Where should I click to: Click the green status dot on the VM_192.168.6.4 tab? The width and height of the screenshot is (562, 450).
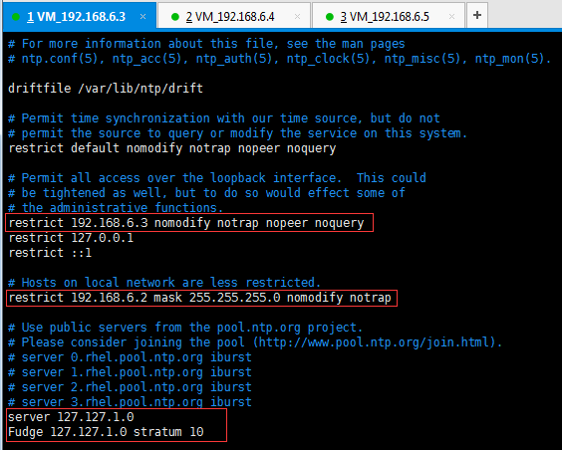(x=175, y=17)
